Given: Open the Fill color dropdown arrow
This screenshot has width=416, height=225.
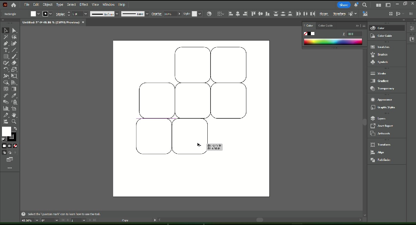Looking at the screenshot, I should (x=38, y=14).
